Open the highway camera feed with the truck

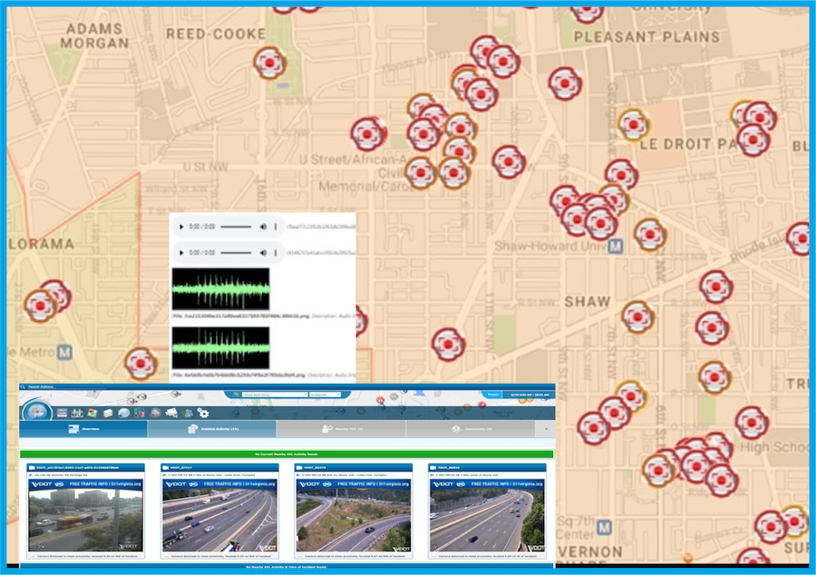(x=219, y=515)
